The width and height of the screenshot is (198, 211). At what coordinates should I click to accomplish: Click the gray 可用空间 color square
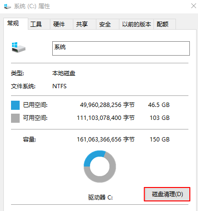(x=15, y=118)
